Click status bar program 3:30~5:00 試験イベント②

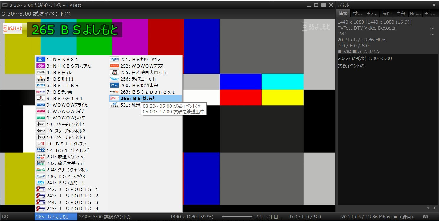coord(105,217)
